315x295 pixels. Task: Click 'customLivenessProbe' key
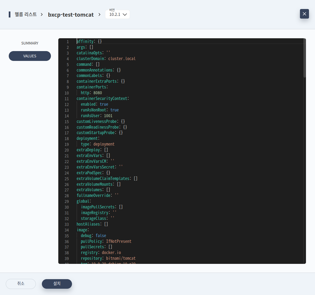pyautogui.click(x=96, y=121)
